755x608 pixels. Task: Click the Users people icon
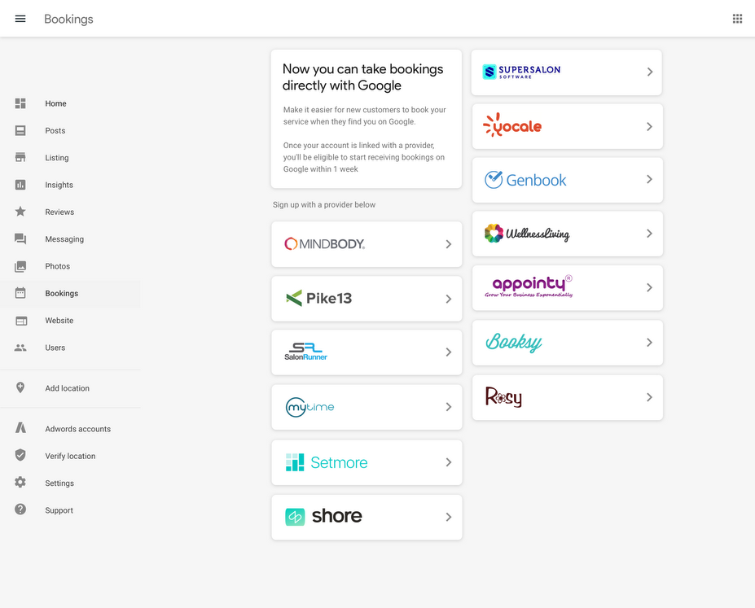pos(20,348)
